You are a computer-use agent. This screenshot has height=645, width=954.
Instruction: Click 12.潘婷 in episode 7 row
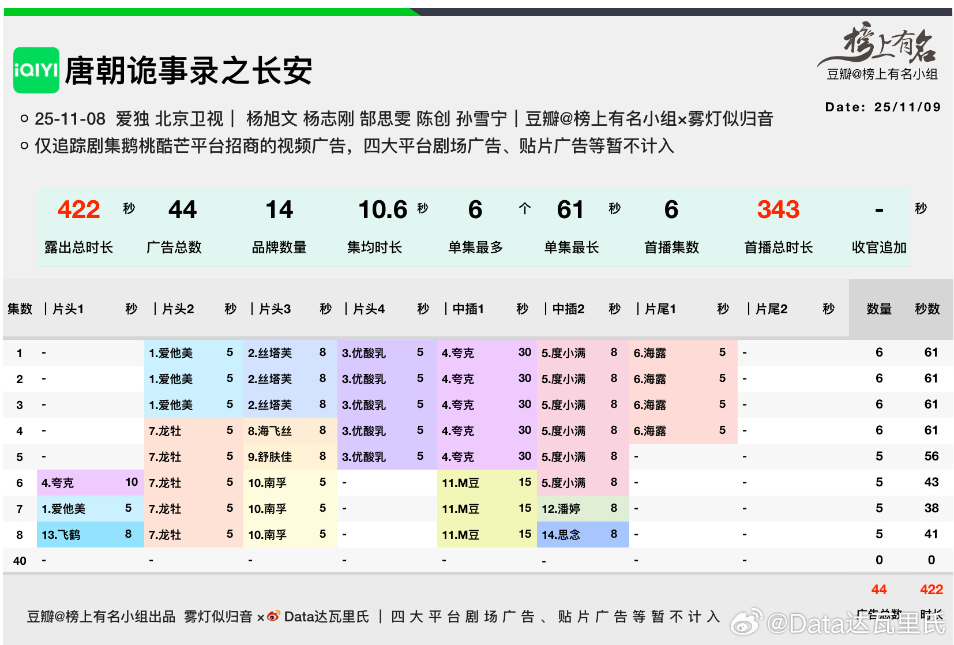point(561,509)
